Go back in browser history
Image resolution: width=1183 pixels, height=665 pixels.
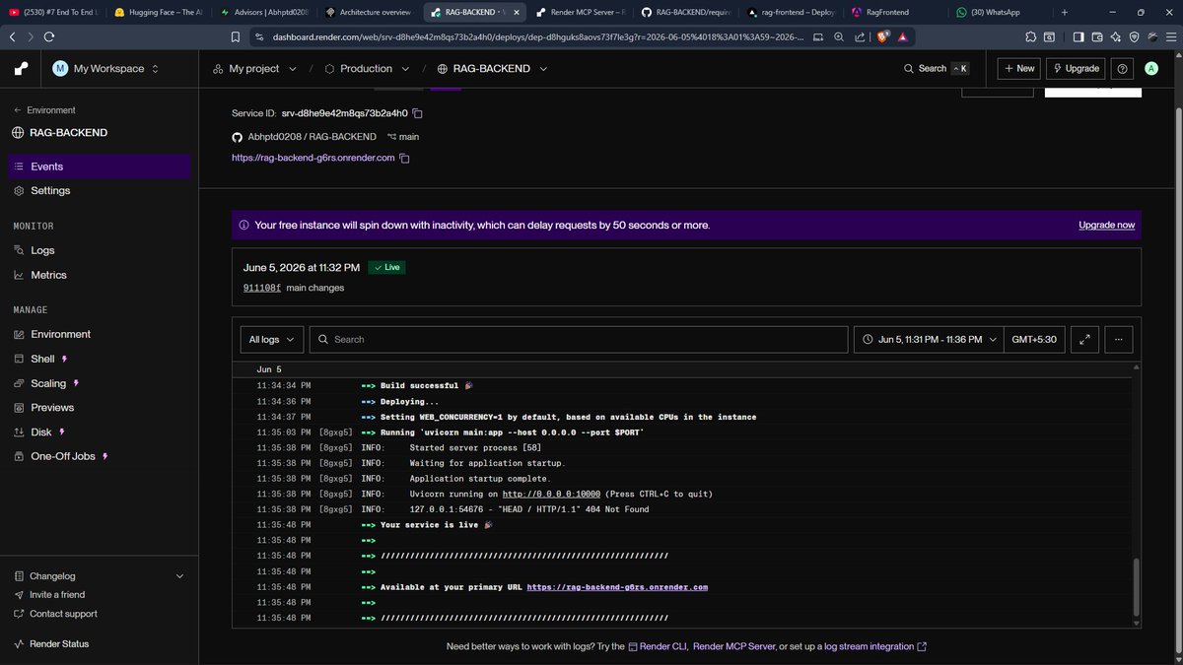click(12, 36)
